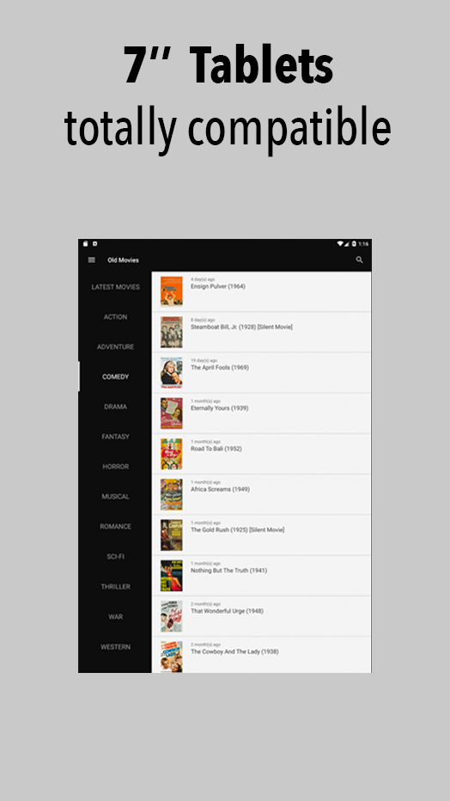Open the Road To Bali poster thumbnail

coord(172,454)
